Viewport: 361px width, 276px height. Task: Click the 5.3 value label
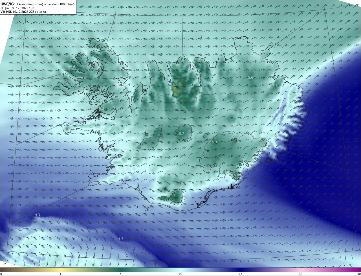click(x=214, y=142)
